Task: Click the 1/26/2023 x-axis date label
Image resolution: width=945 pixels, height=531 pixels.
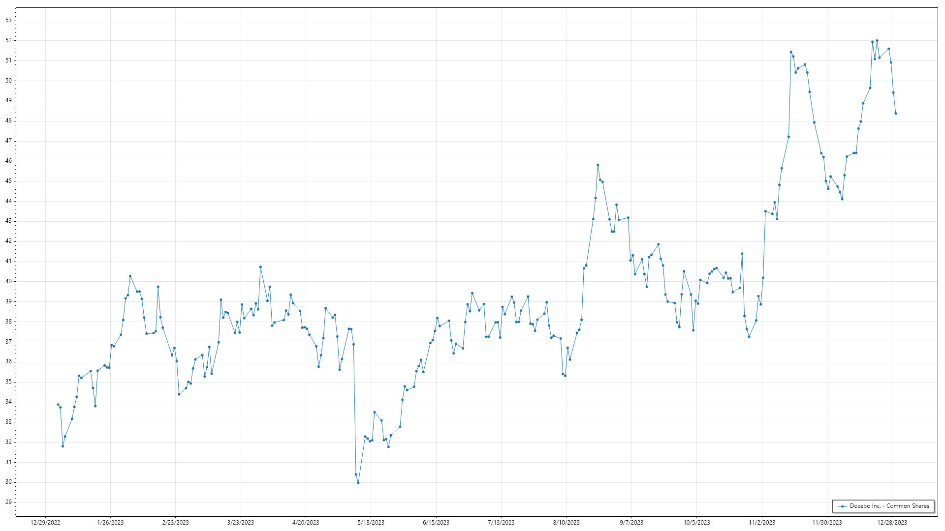Action: pyautogui.click(x=110, y=523)
